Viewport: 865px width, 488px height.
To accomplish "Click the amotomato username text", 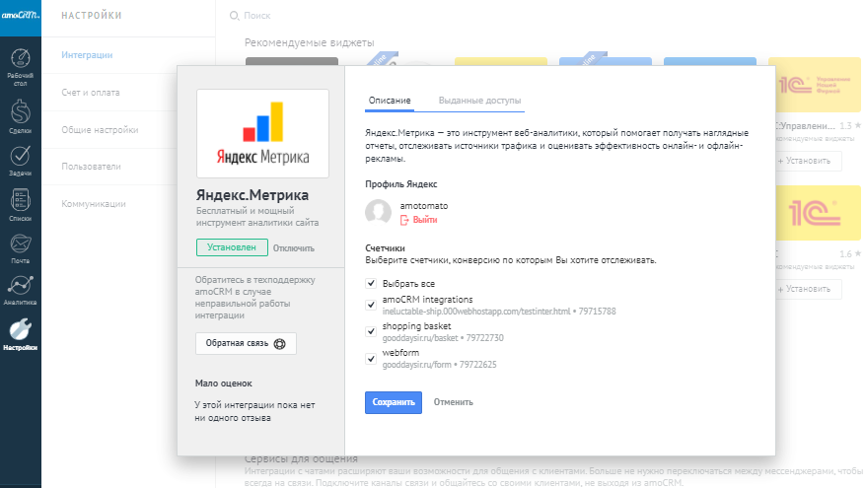I will pyautogui.click(x=424, y=206).
